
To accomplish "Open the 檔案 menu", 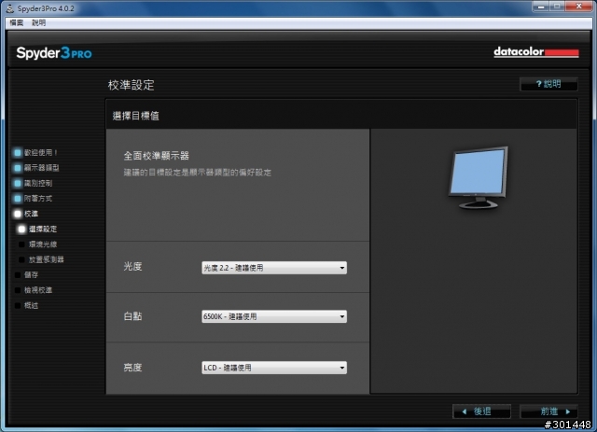I will tap(17, 22).
